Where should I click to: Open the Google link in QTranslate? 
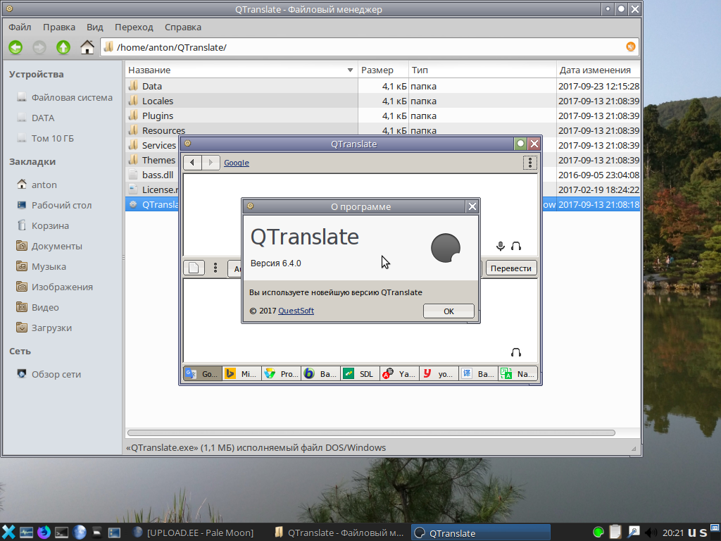(237, 163)
